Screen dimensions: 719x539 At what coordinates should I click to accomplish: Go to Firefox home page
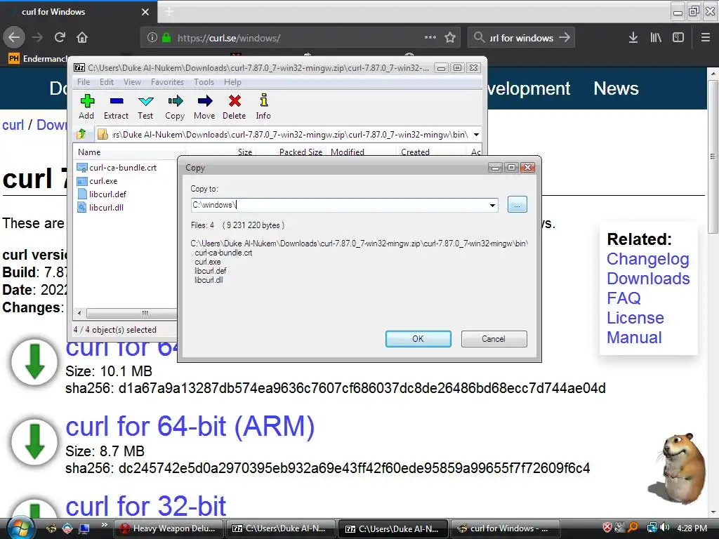tap(82, 38)
